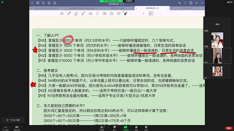Switch to the 【导学笔记】基础 tab
This screenshot has width=234, height=131.
[x=117, y=8]
